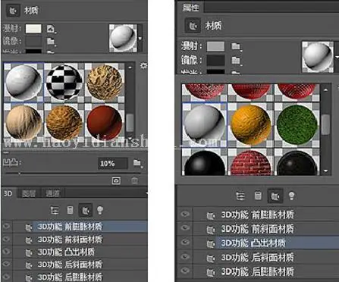The width and height of the screenshot is (339, 282).
Task: Open the 镜像 color swatch in the right panel
Action: click(215, 61)
